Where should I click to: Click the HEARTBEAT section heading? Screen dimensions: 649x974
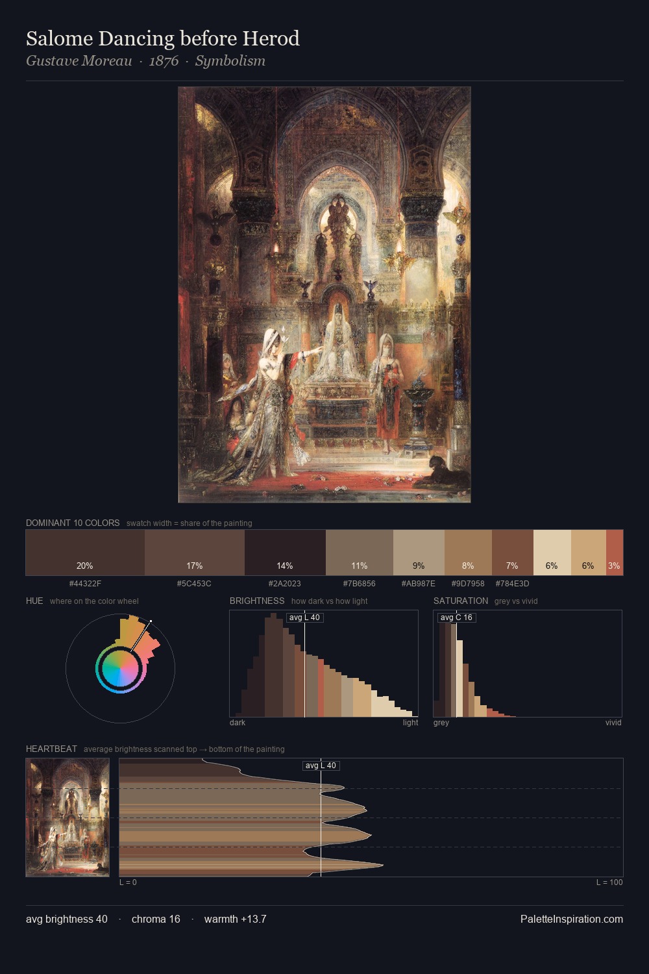coord(51,749)
